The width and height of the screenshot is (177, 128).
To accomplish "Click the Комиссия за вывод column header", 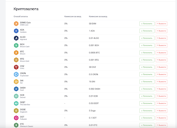I will point(98,17).
